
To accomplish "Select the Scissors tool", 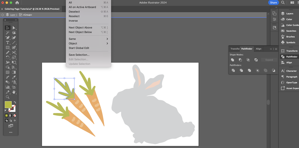I will [14, 52].
